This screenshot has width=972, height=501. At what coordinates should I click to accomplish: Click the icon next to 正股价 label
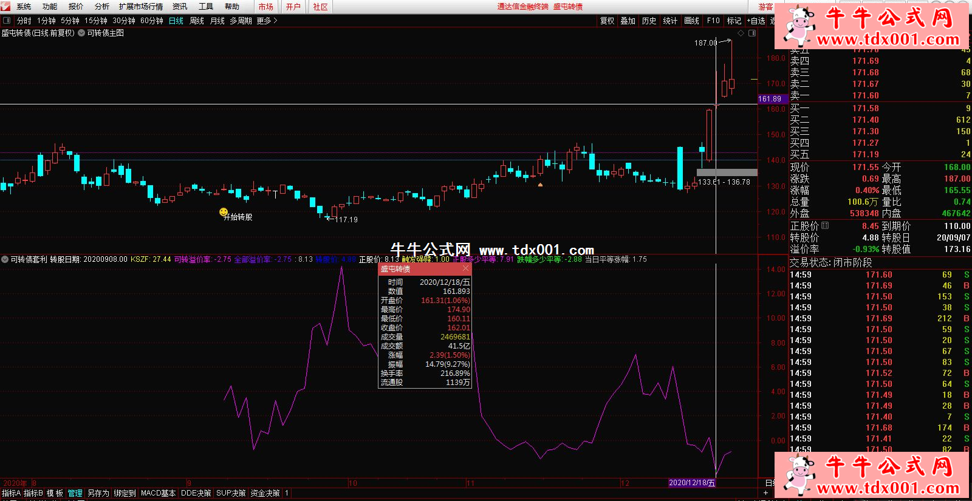pos(825,225)
